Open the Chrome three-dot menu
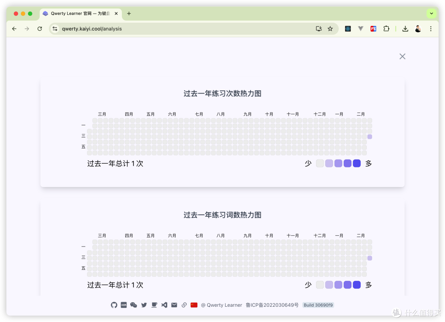Screen dimensions: 445x322 coord(431,29)
